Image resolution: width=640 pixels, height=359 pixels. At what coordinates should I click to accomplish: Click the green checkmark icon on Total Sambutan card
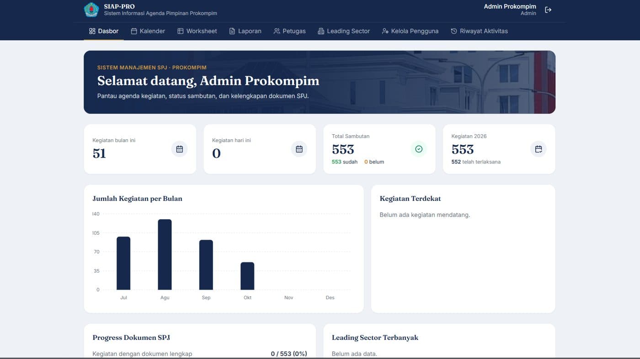419,149
